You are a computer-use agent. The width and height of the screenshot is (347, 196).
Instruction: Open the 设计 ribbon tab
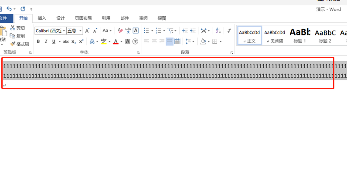point(61,18)
